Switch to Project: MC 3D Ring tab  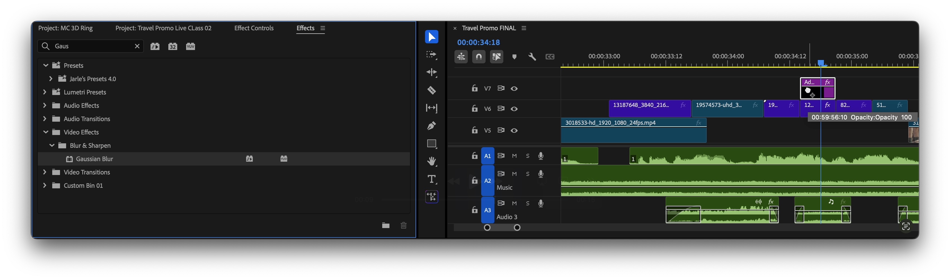point(65,28)
